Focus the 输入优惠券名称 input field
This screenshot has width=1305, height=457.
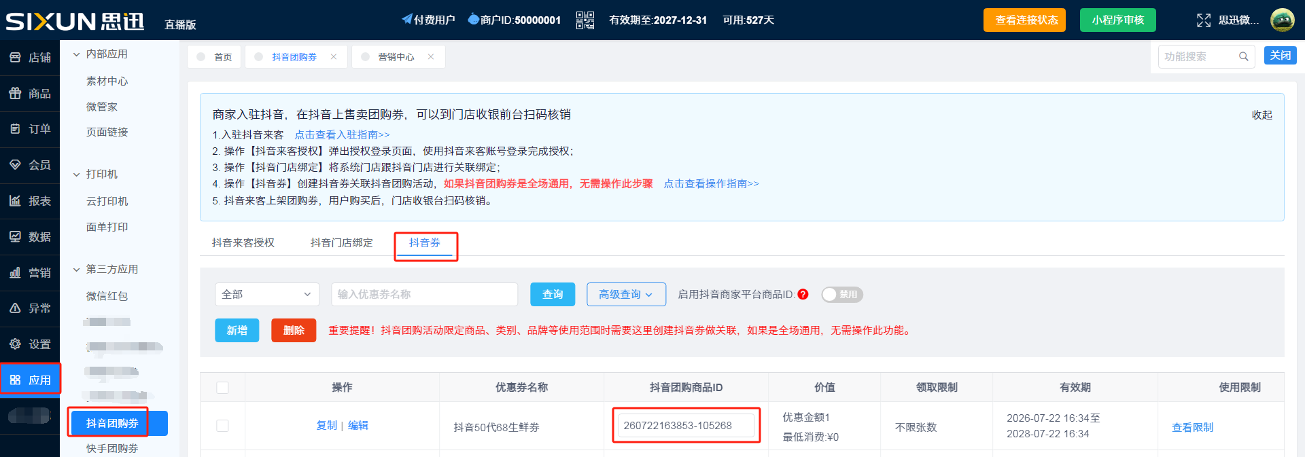pos(425,294)
